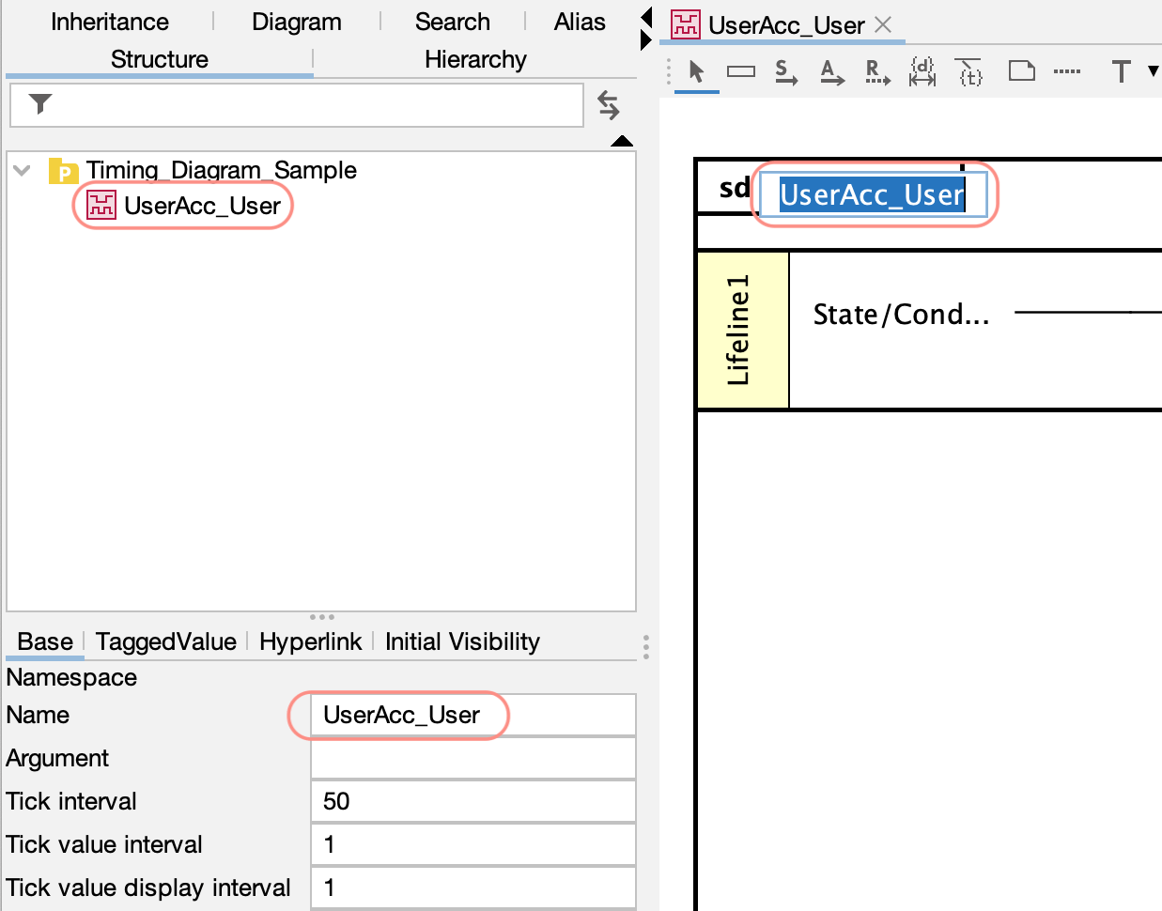Image resolution: width=1162 pixels, height=911 pixels.
Task: Choose the Duration Constraint {d} tool
Action: [922, 71]
